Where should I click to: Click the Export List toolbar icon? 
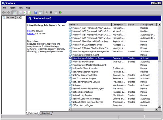pyautogui.click(x=30, y=13)
